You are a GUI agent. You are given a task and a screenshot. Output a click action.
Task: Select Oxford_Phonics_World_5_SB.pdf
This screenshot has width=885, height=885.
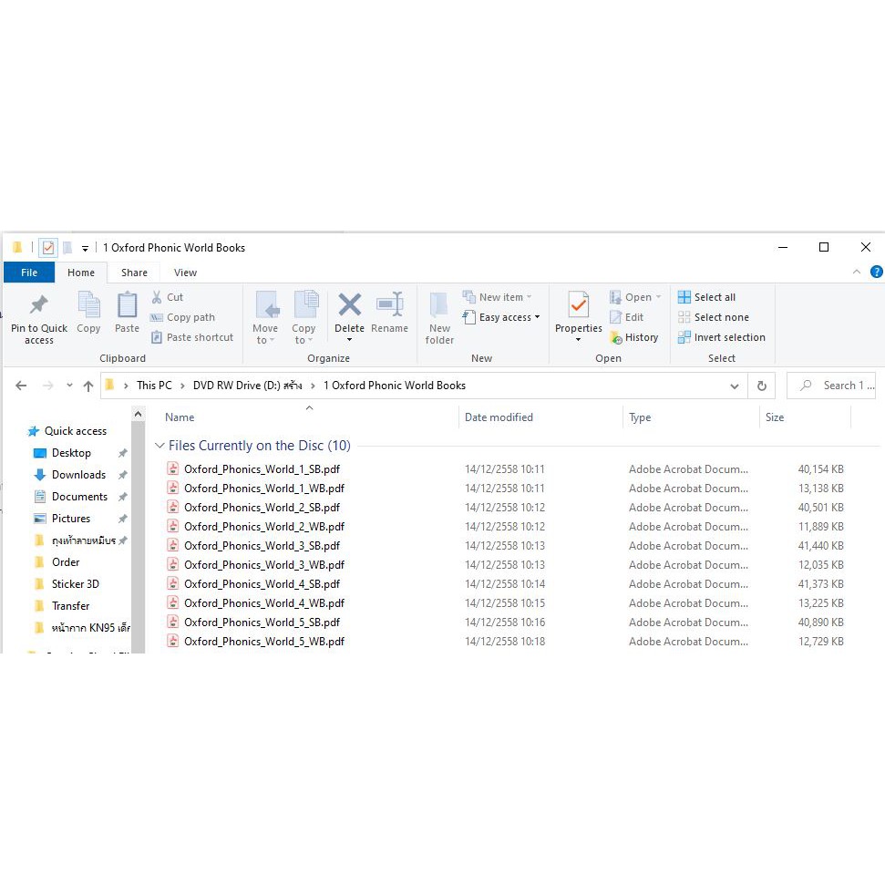[262, 622]
